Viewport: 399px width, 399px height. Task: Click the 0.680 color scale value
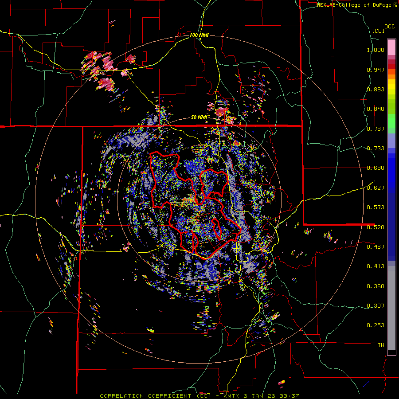[376, 168]
